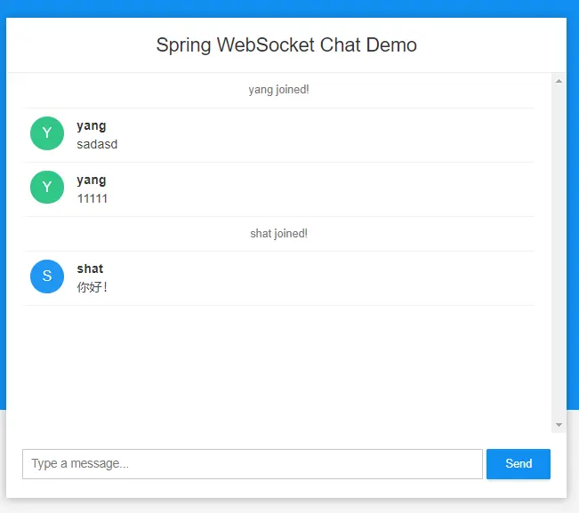Image resolution: width=579 pixels, height=513 pixels.
Task: Click scrollbar up arrow in chat
Action: (x=559, y=81)
